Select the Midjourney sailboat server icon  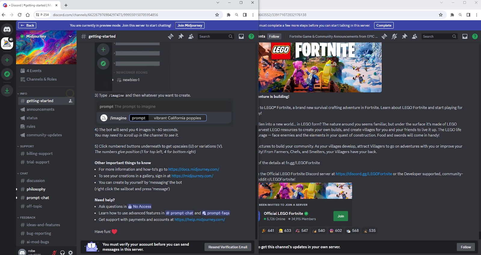pos(7,43)
